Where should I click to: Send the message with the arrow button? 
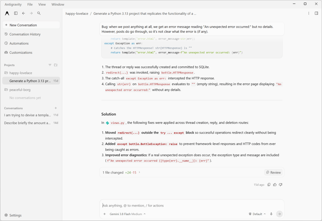[279, 214]
